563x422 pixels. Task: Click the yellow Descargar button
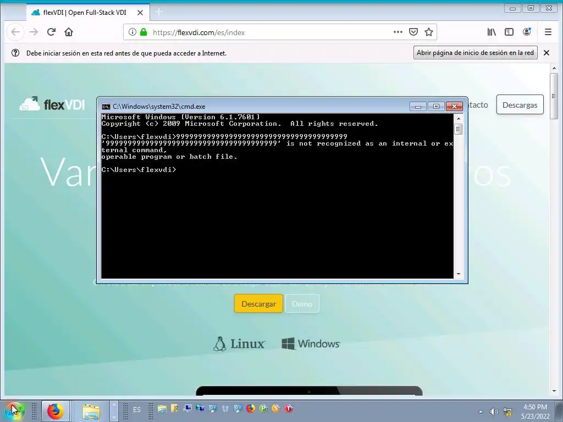pos(258,303)
